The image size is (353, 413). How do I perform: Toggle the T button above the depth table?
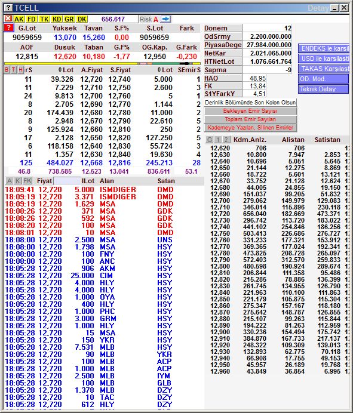point(14,70)
